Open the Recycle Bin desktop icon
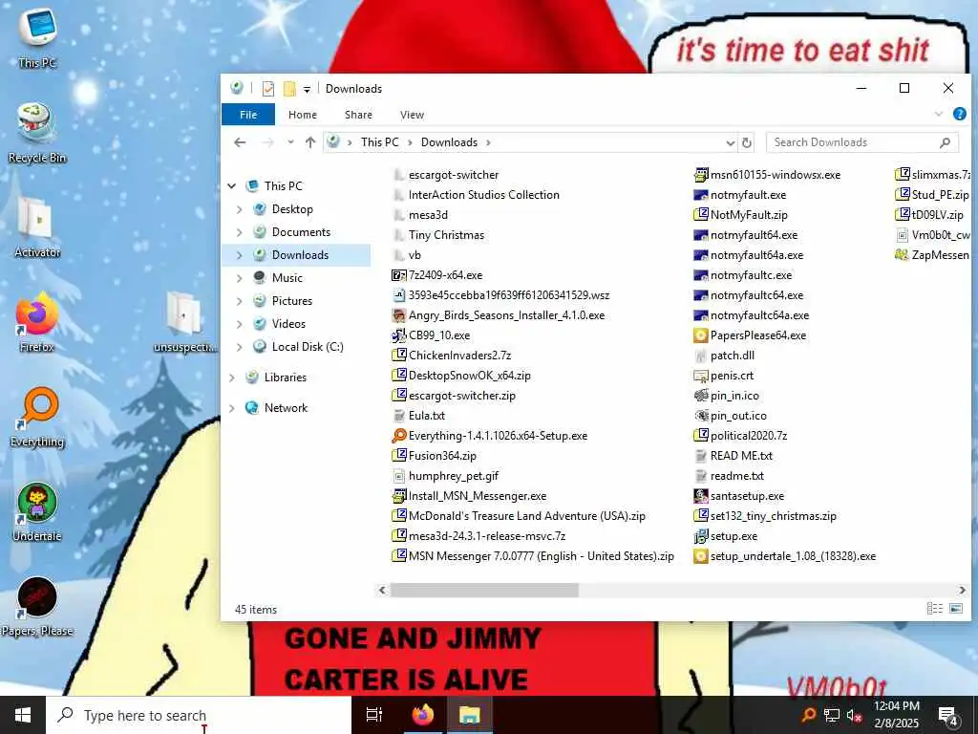978x734 pixels. 37,133
